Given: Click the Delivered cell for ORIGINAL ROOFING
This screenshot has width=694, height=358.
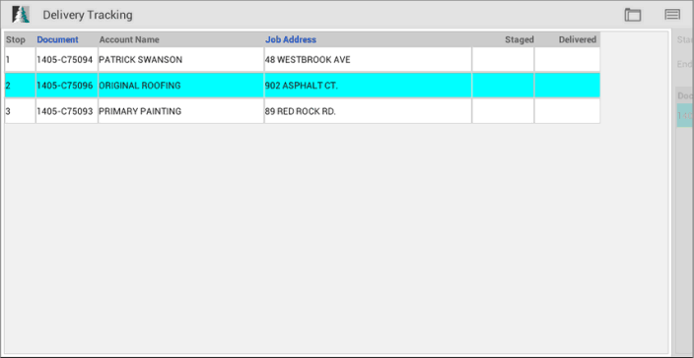Looking at the screenshot, I should (x=567, y=86).
